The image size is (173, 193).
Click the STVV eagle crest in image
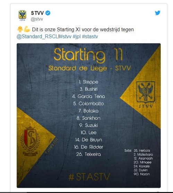146,94
